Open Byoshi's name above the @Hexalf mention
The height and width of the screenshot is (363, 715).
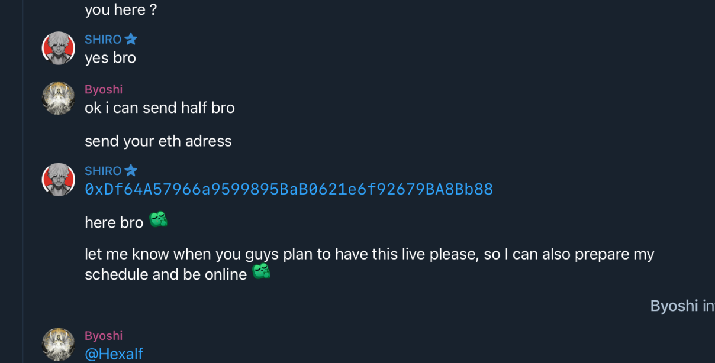[x=104, y=336]
